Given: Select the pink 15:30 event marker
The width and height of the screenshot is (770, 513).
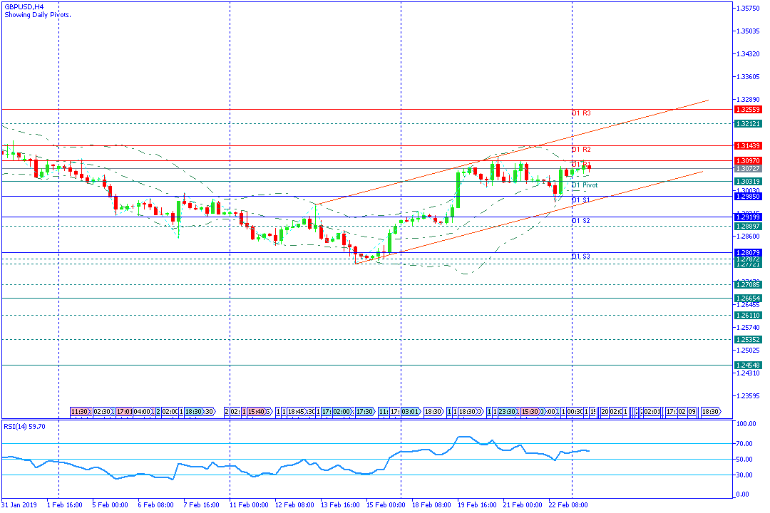Looking at the screenshot, I should [530, 411].
